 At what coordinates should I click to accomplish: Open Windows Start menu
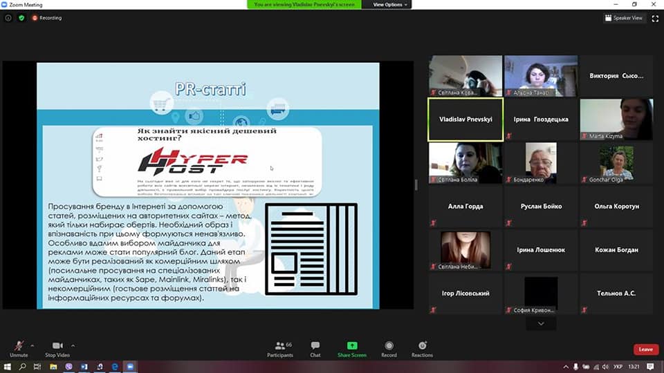coord(8,367)
